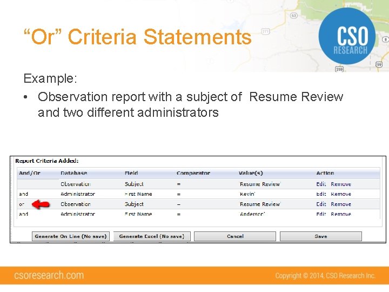Click the 'or' operator in the third row

tap(22, 204)
